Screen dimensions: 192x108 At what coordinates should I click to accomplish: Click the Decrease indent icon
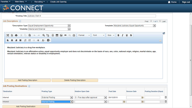pos(34,40)
